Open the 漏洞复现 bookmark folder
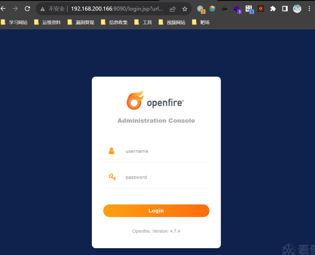This screenshot has height=255, width=315. pos(81,22)
